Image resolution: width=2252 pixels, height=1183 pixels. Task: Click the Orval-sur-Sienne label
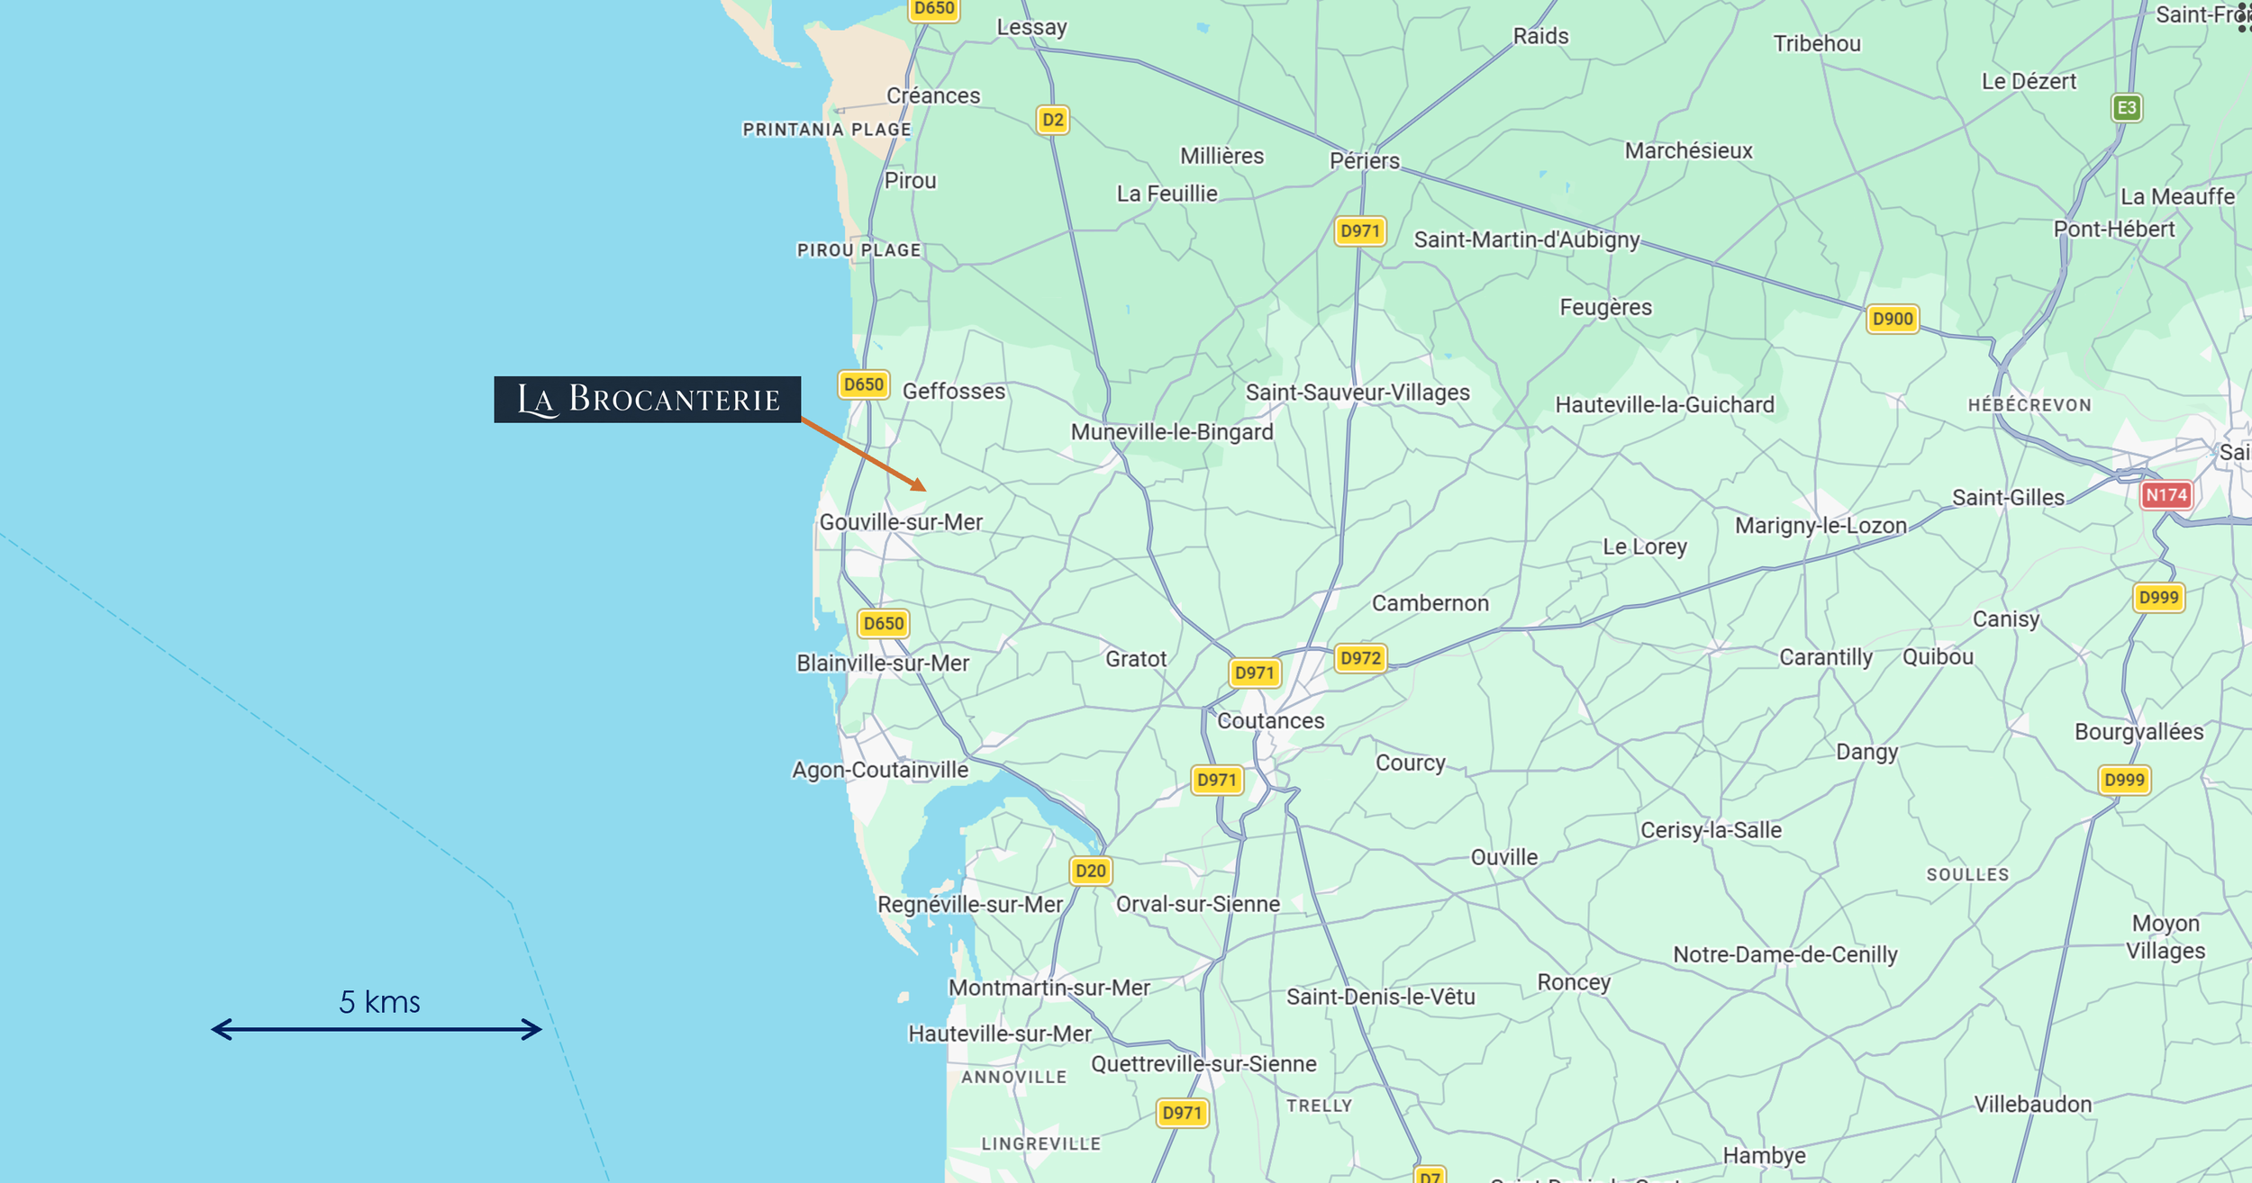[x=1198, y=904]
